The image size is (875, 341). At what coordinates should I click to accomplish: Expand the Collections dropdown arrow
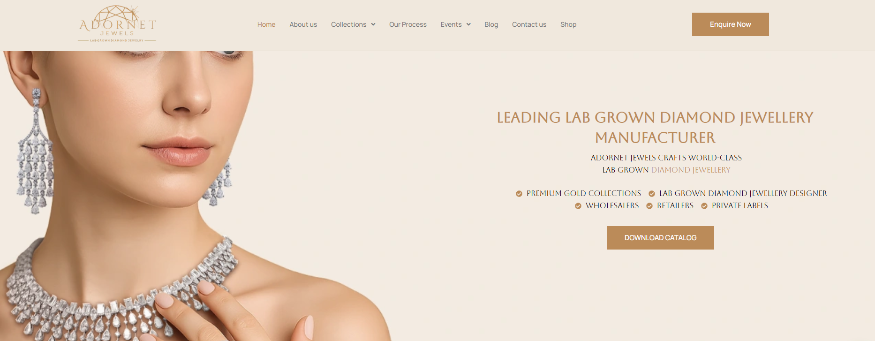(x=373, y=24)
